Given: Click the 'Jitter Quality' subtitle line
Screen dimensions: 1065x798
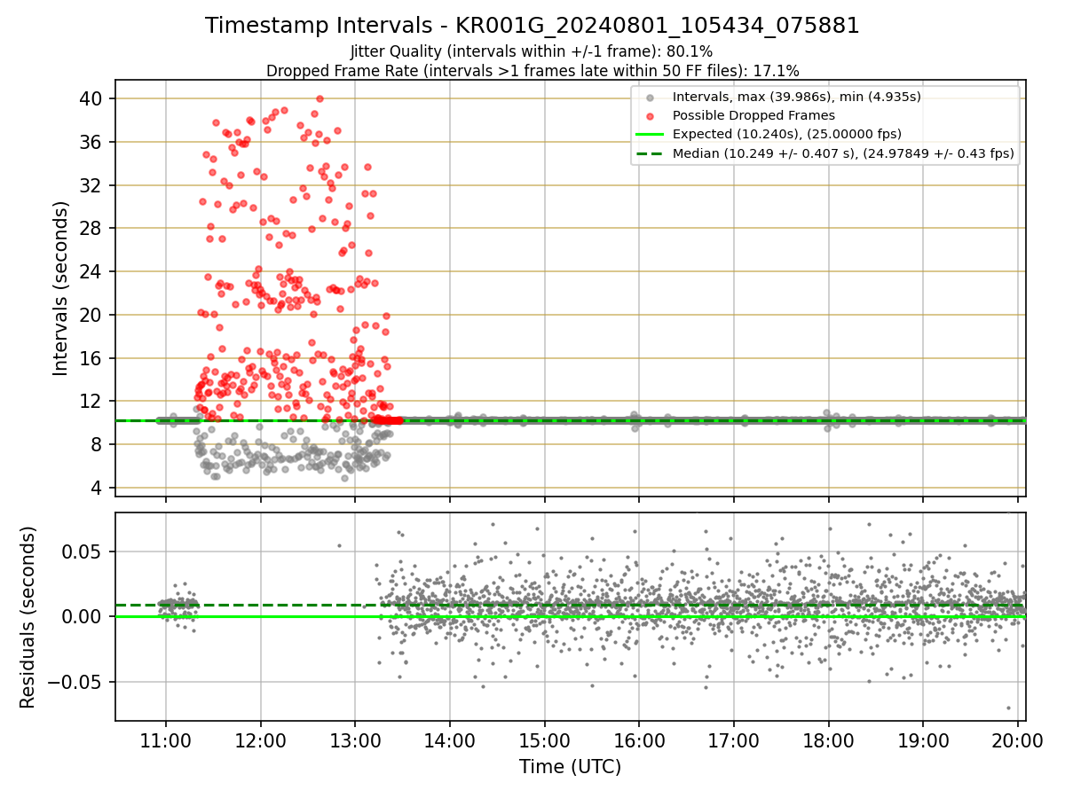Looking at the screenshot, I should pos(532,51).
